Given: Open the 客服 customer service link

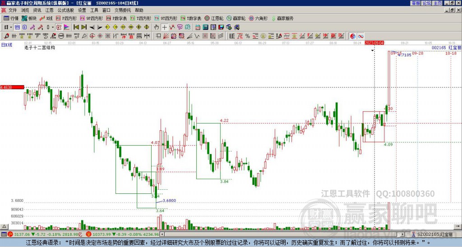Looking at the screenshot, I should [x=416, y=3].
